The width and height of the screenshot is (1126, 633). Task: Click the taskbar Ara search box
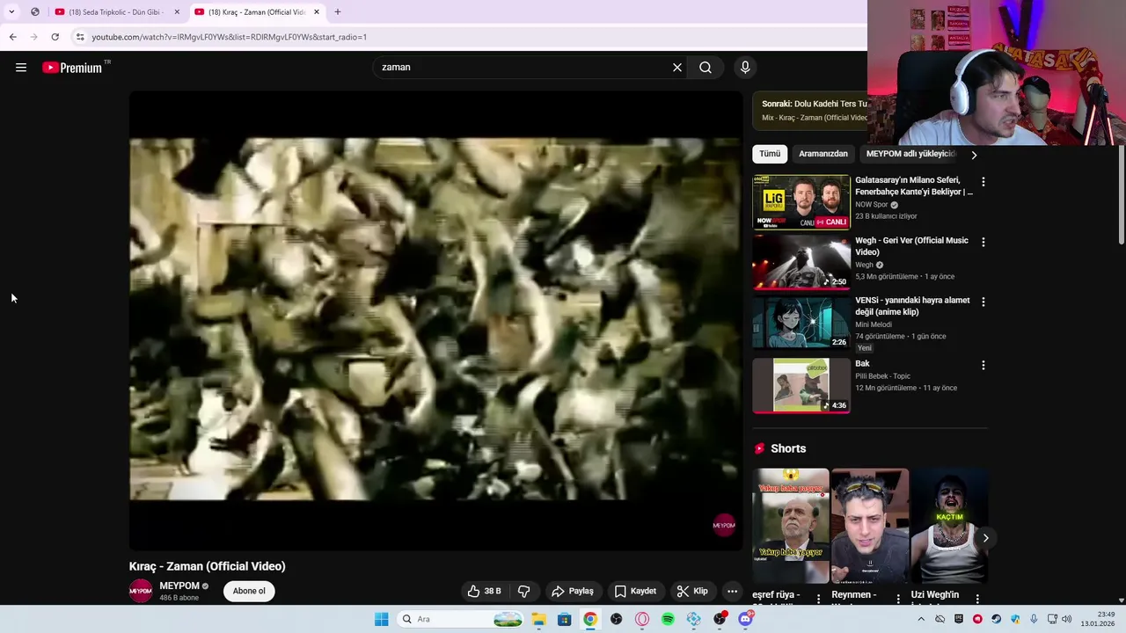click(x=460, y=619)
